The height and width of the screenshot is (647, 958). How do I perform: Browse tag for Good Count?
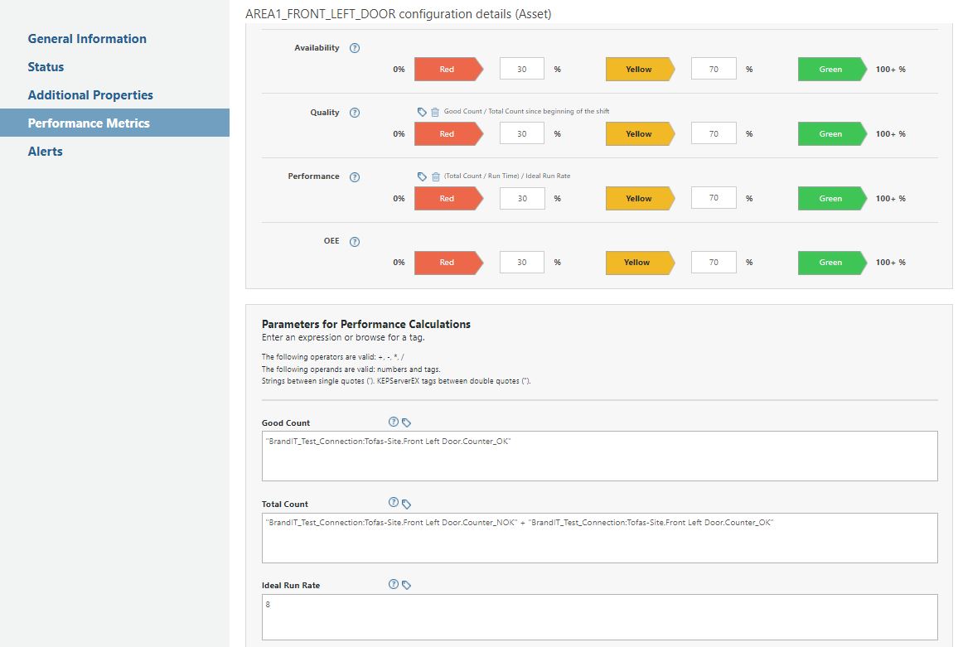click(406, 422)
